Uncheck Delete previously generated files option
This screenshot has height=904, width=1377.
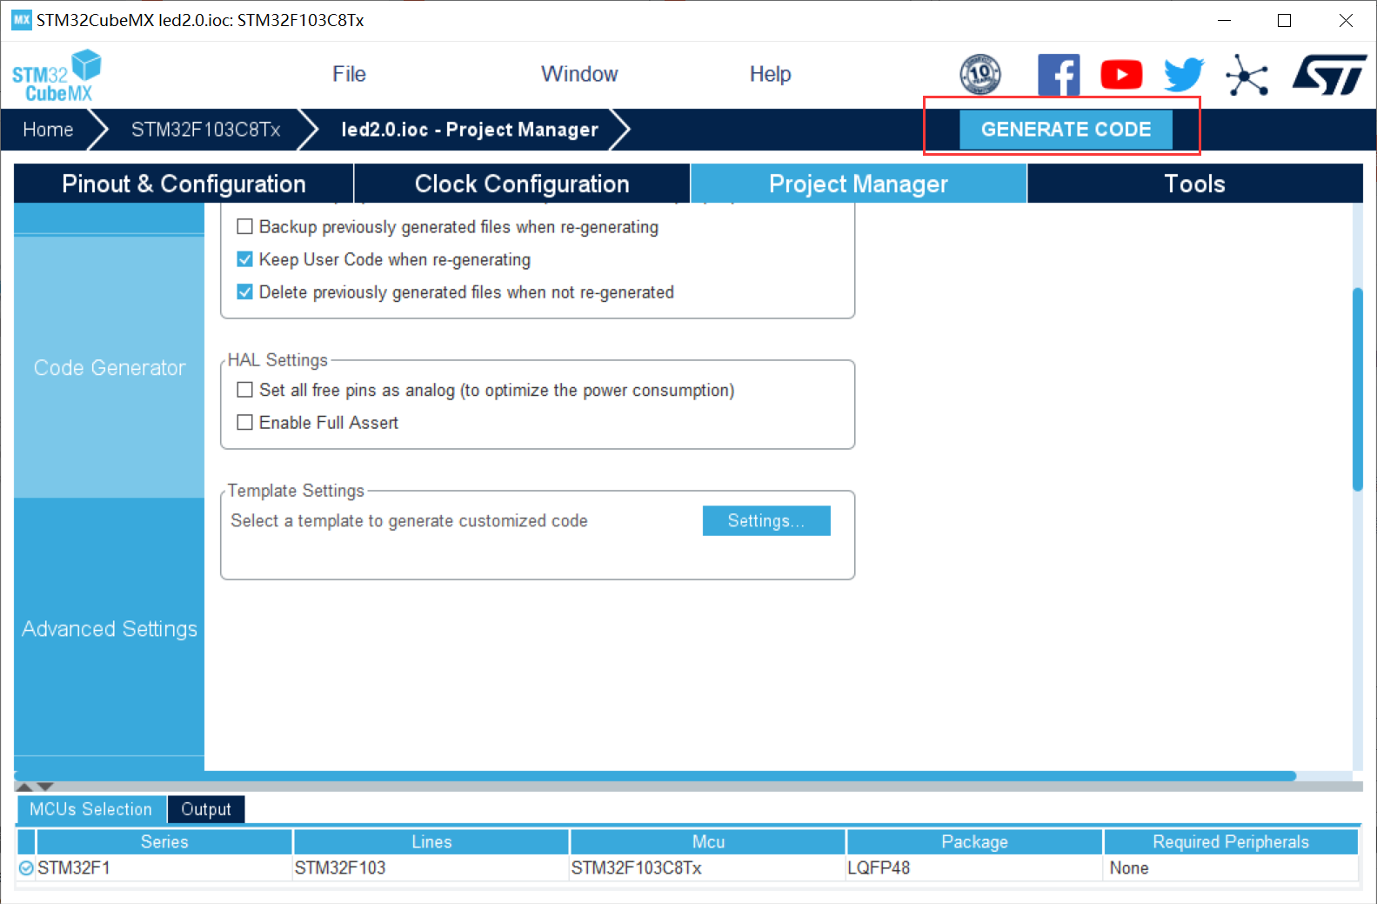245,291
